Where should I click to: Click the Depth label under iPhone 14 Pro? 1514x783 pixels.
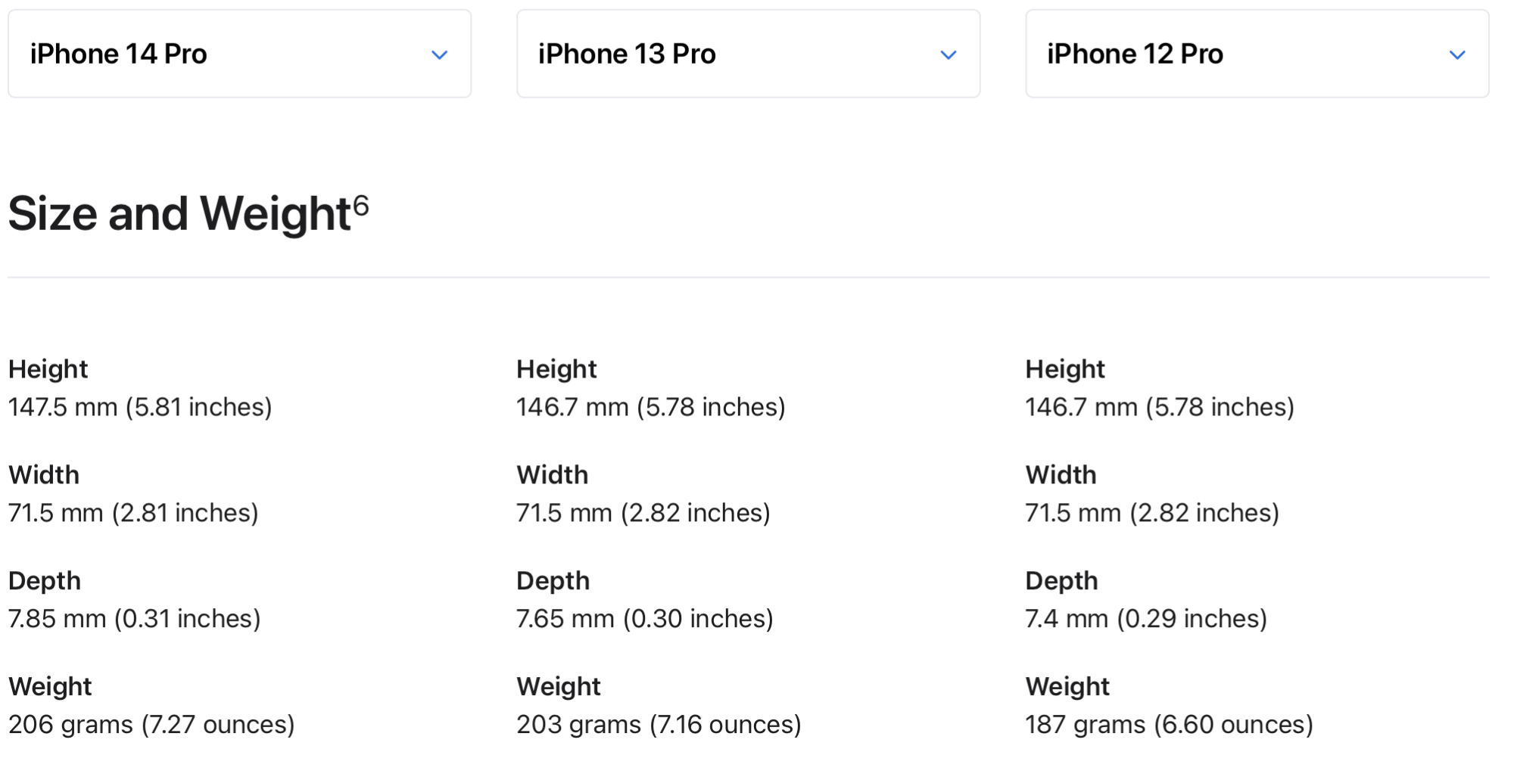point(45,581)
